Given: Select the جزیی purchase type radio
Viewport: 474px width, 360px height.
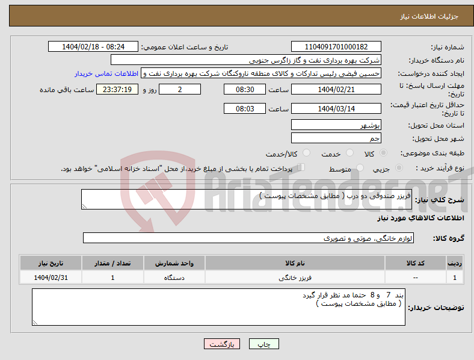Looking at the screenshot, I should 399,167.
